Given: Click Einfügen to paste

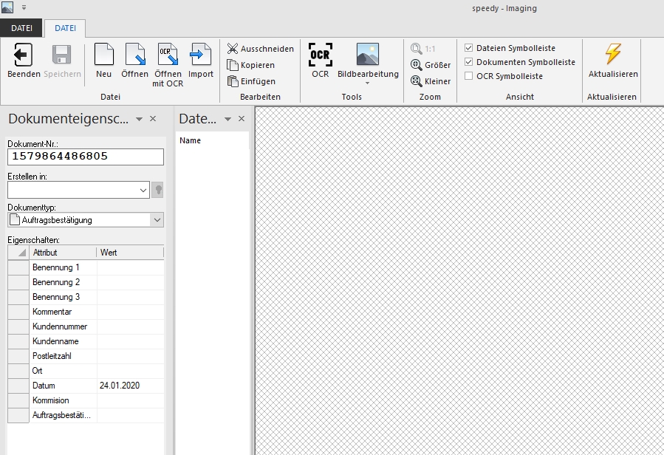Looking at the screenshot, I should click(x=251, y=81).
